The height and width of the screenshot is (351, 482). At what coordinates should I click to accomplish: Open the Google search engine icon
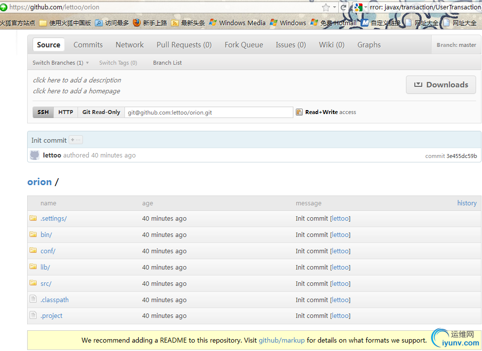click(358, 7)
